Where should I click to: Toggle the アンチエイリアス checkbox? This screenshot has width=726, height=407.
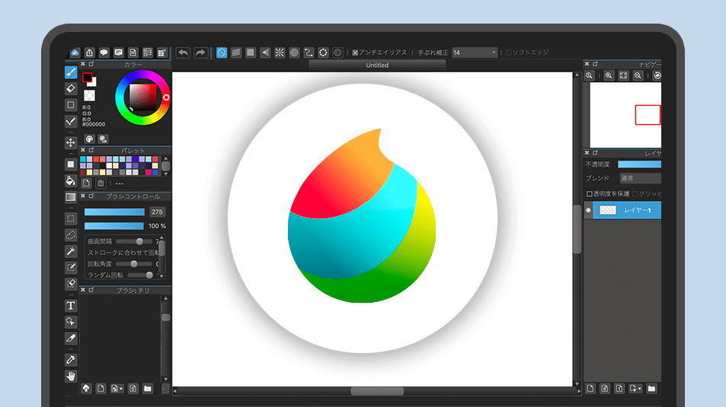(x=355, y=52)
